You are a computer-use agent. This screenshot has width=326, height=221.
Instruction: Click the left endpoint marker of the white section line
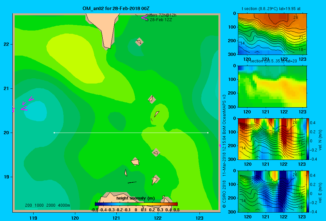pyautogui.click(x=54, y=133)
